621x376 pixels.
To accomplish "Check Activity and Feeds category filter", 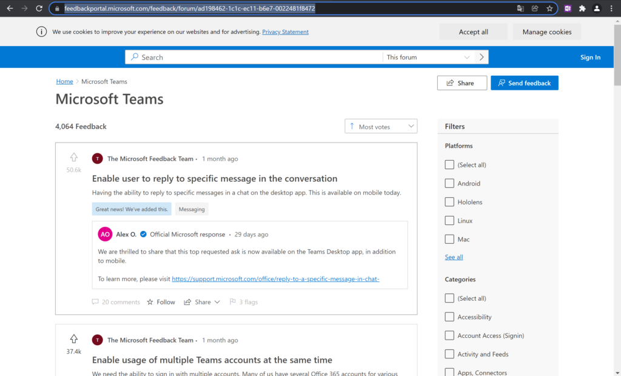I will point(449,354).
